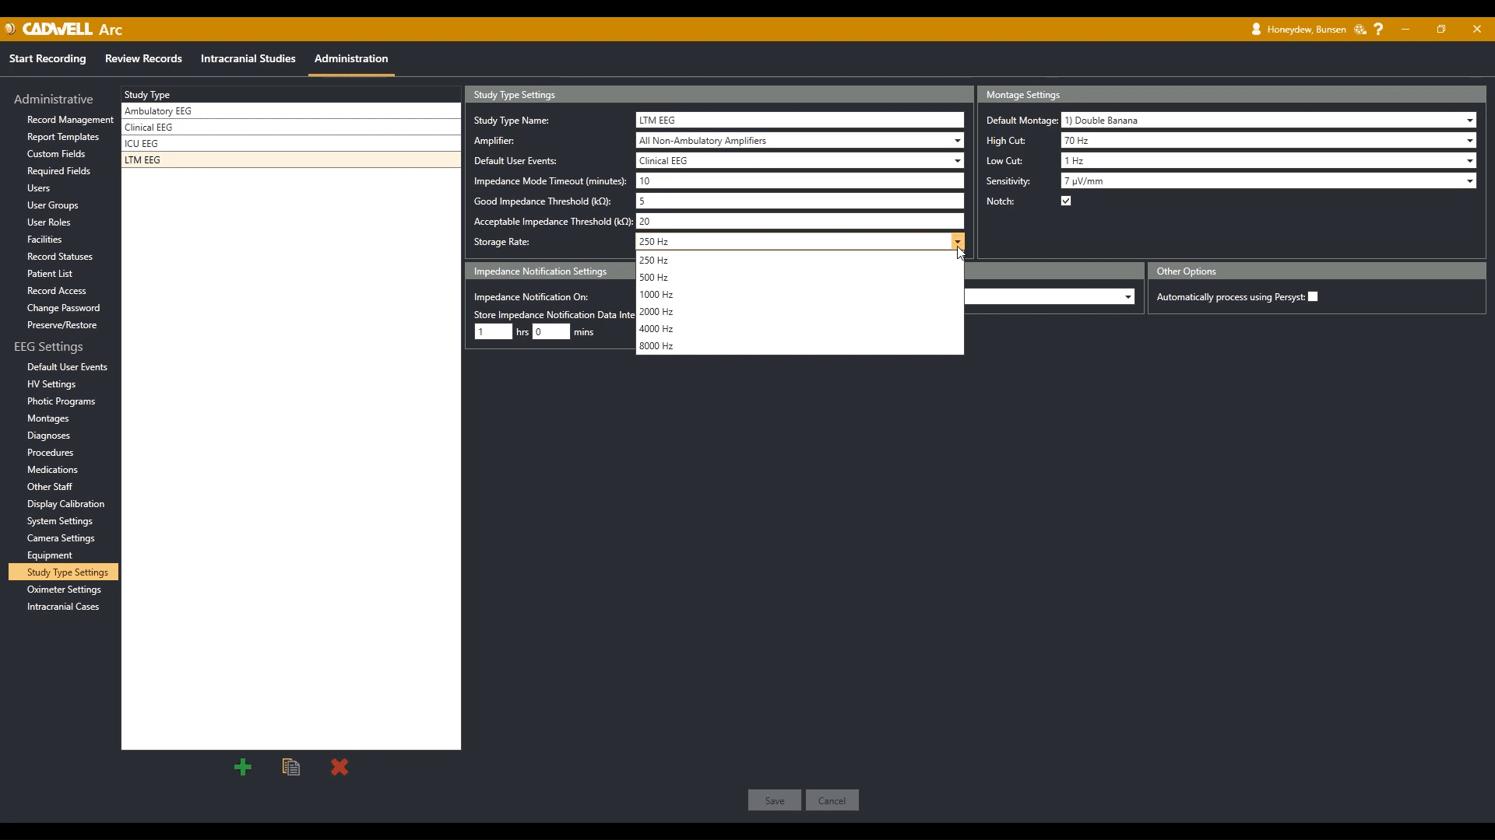Click the camera icon in the title bar
The image size is (1495, 840).
pyautogui.click(x=1360, y=29)
